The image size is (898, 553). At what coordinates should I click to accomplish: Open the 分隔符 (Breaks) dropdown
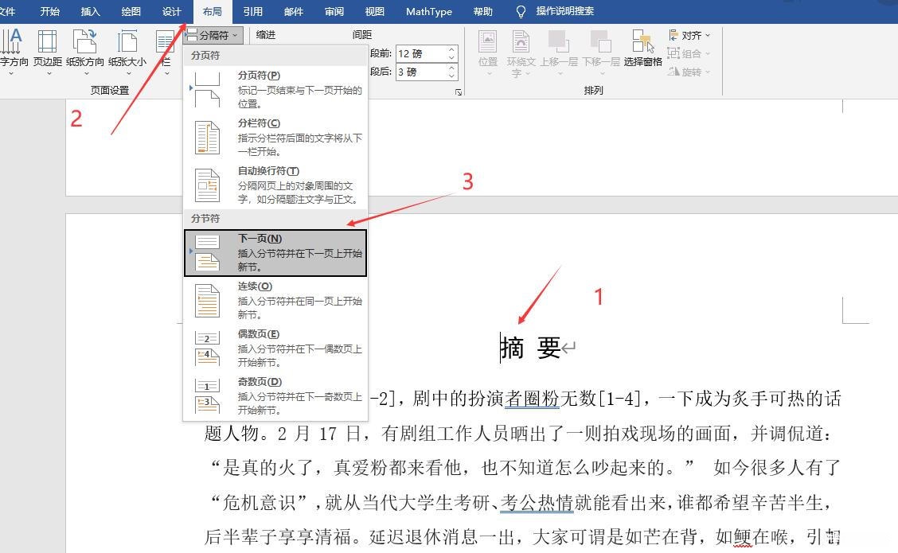(211, 34)
